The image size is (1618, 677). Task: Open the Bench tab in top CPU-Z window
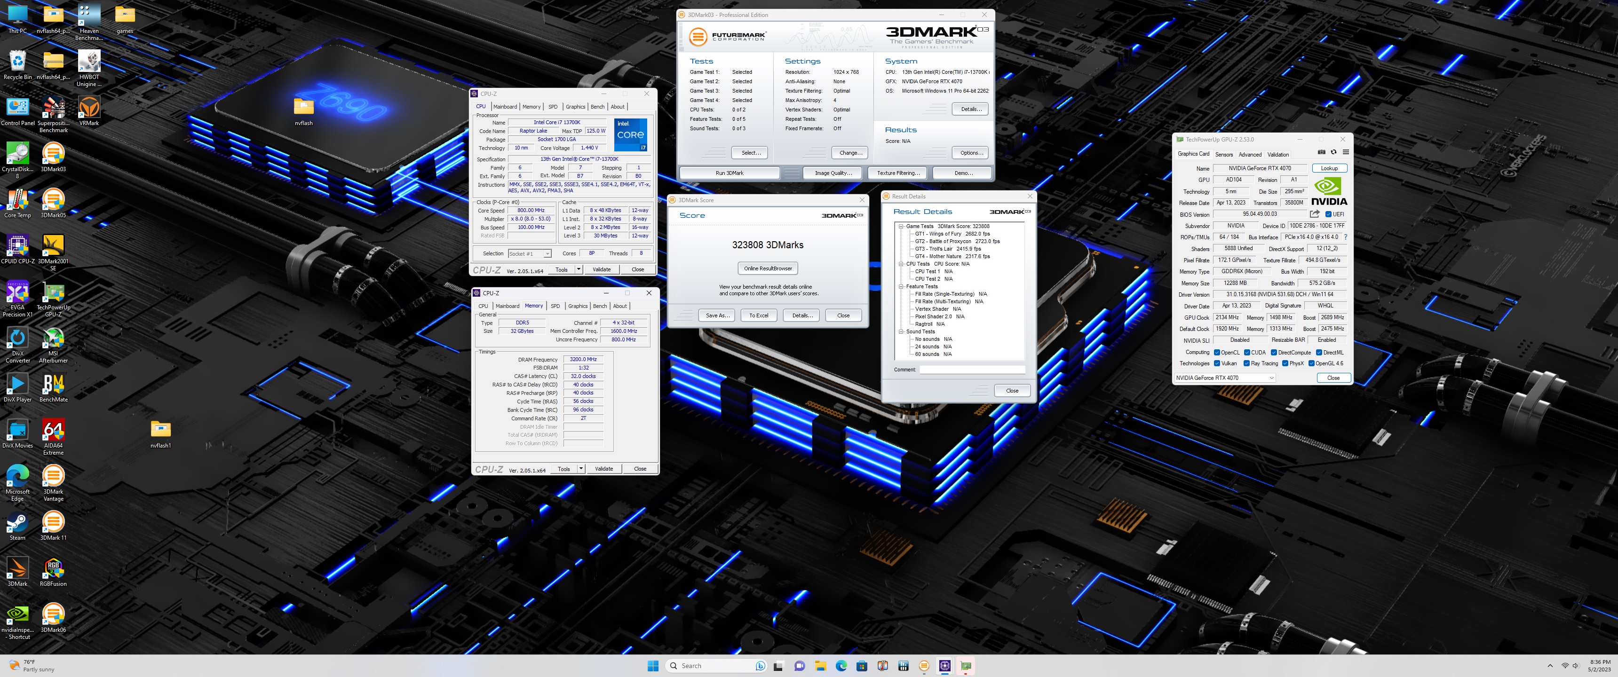pyautogui.click(x=597, y=107)
